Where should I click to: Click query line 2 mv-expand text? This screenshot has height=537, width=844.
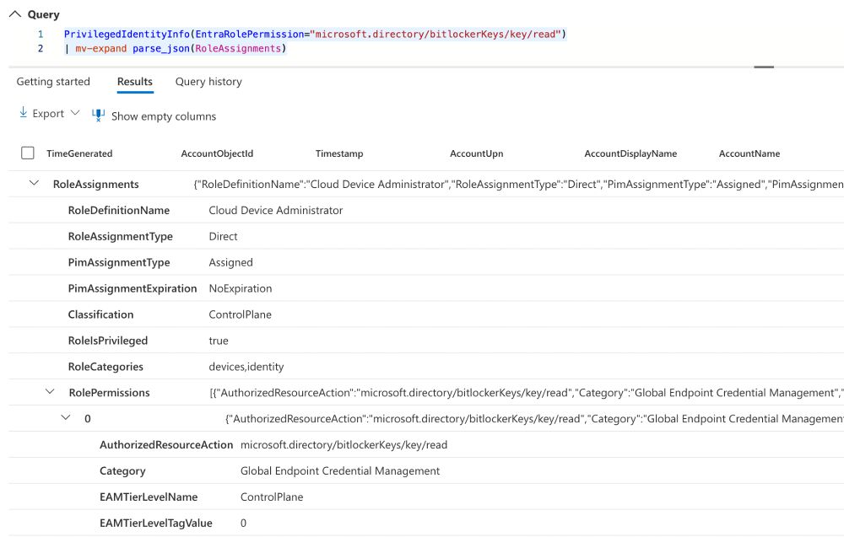(x=100, y=49)
